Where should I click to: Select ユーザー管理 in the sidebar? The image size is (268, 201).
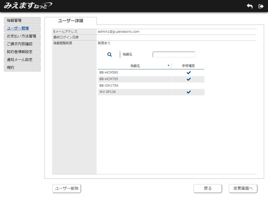tap(22, 29)
